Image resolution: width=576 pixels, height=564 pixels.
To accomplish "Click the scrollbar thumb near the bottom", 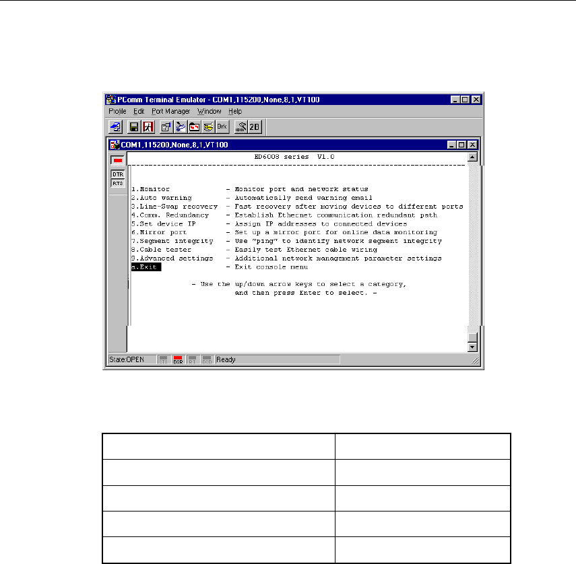I will click(x=472, y=337).
